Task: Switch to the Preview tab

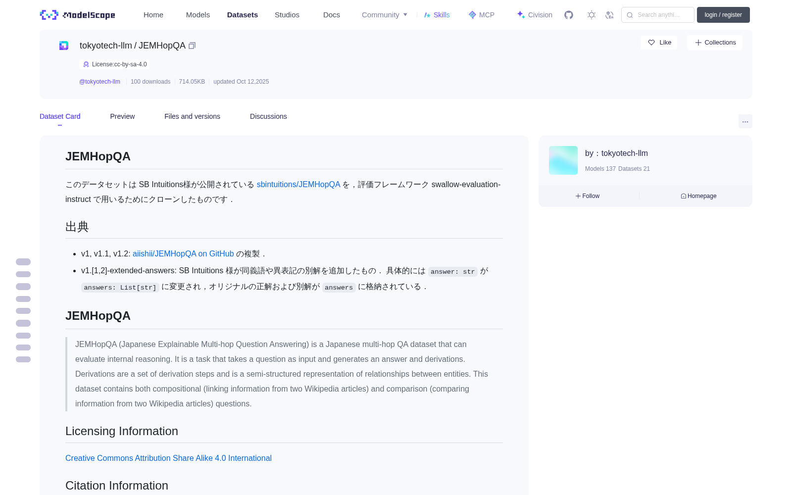Action: [122, 116]
